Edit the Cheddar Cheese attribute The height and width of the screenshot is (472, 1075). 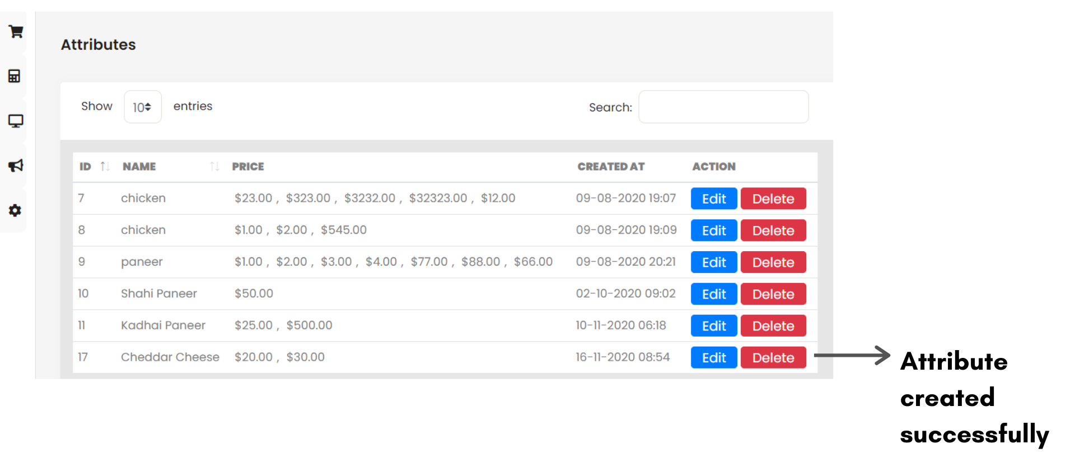tap(713, 358)
